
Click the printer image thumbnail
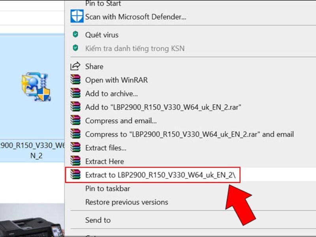pos(32,221)
